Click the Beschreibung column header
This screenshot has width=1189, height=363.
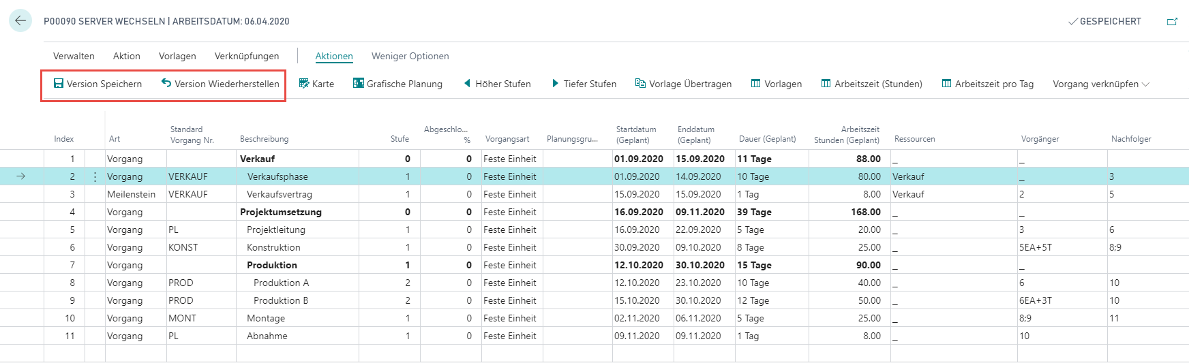coord(265,139)
